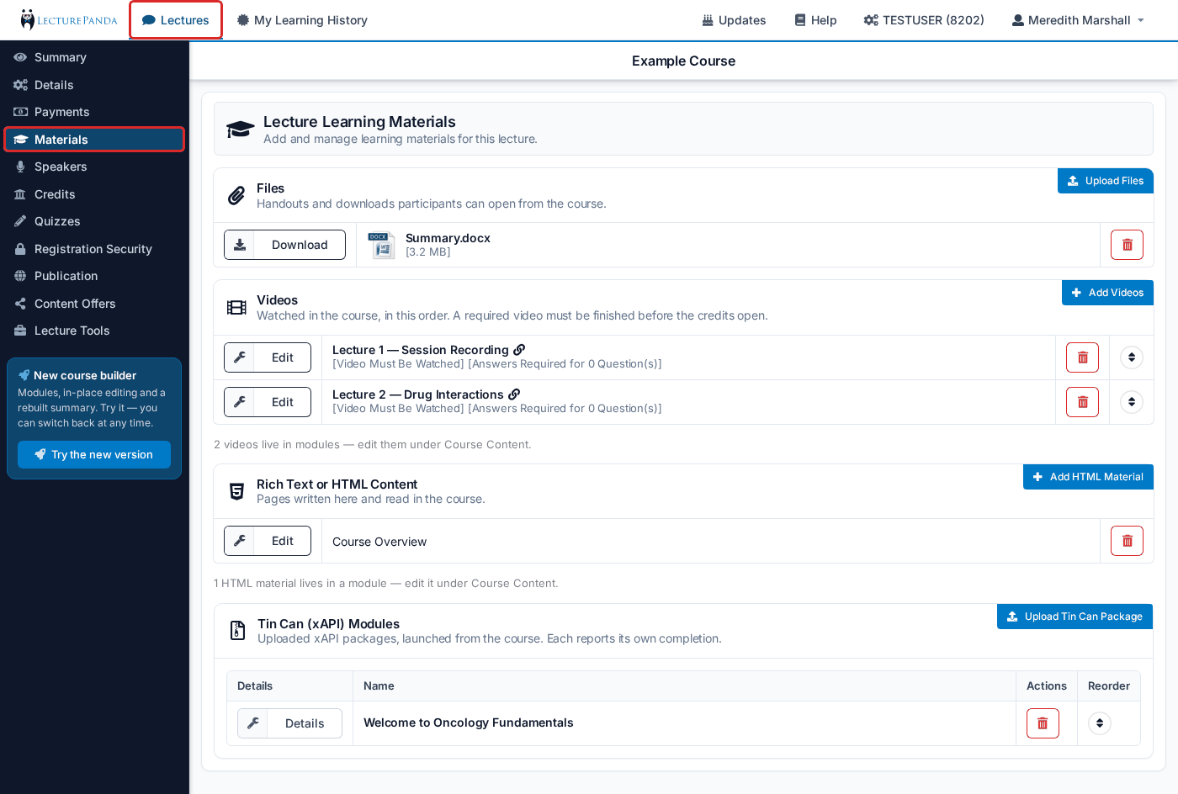Open the Updates page
The image size is (1178, 794).
tap(734, 20)
